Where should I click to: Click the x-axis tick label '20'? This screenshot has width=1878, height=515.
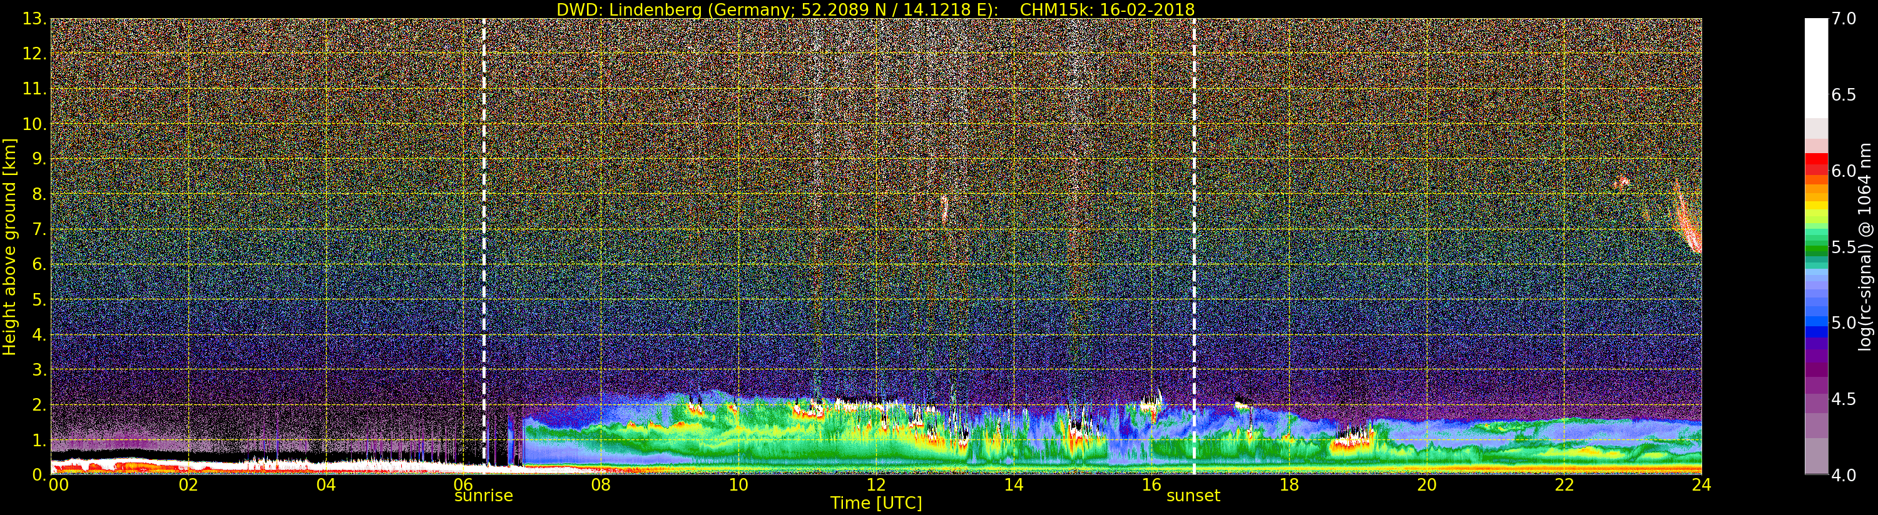click(x=1427, y=484)
